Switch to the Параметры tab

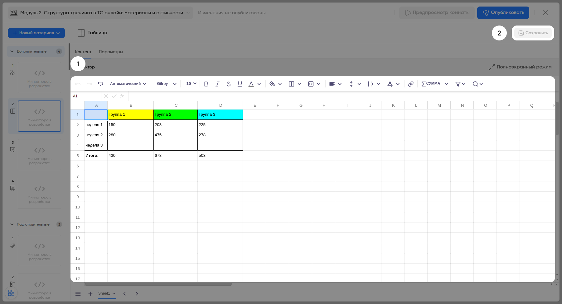pyautogui.click(x=111, y=52)
